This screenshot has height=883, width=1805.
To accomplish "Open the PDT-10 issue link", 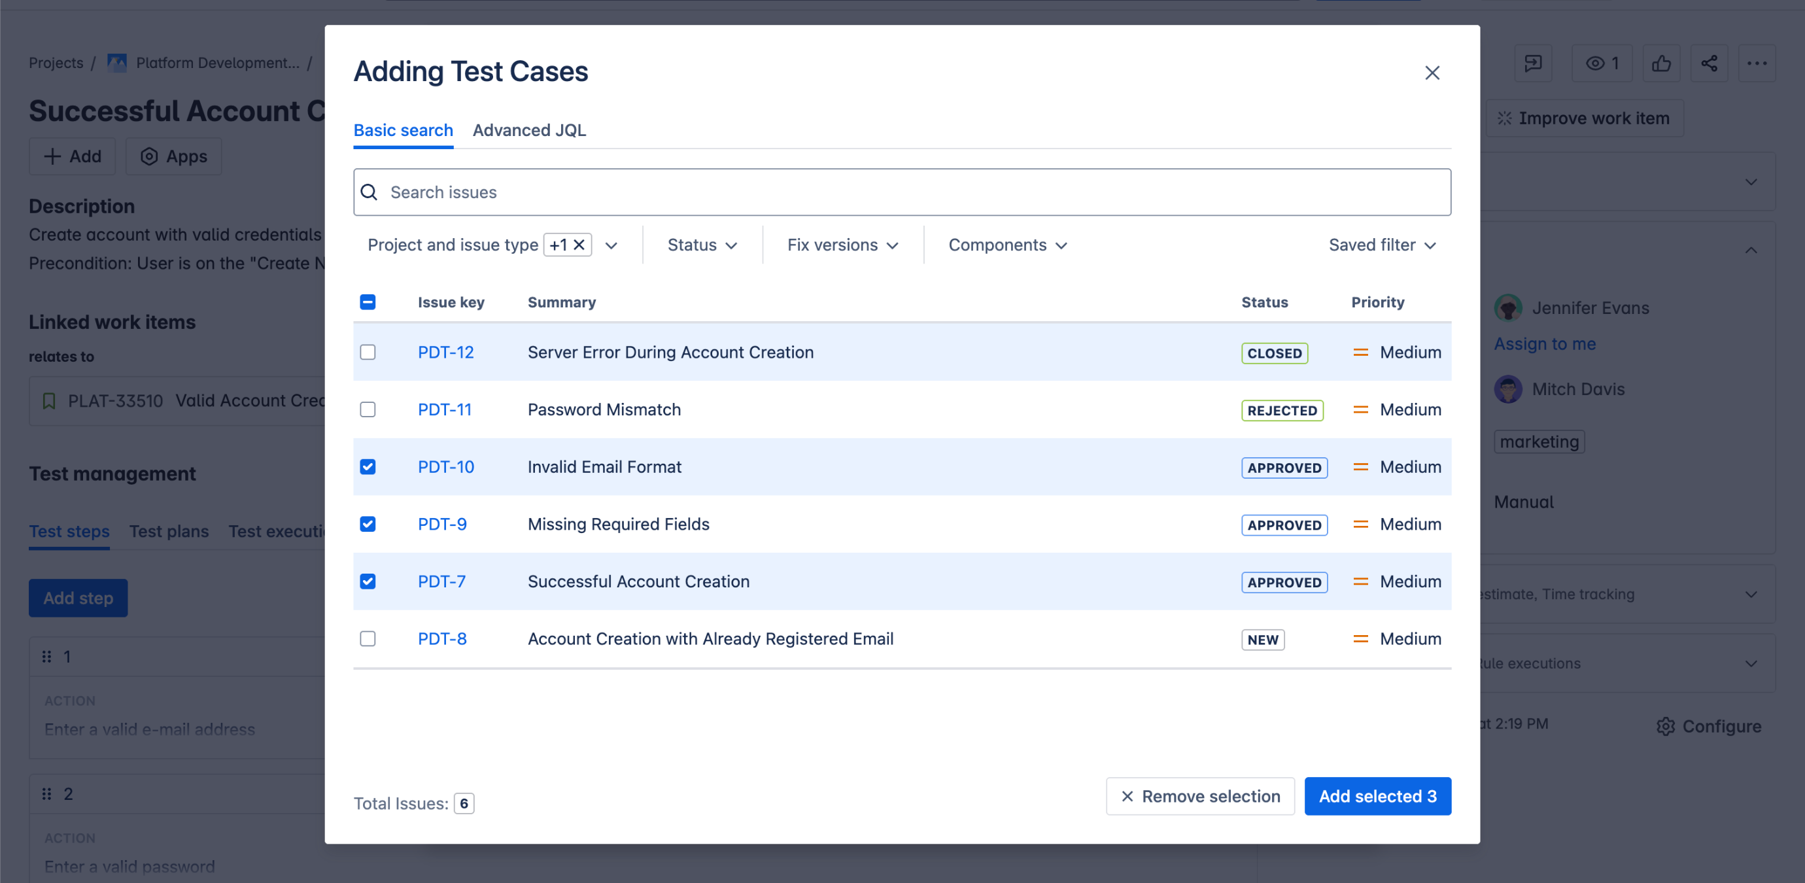I will pyautogui.click(x=445, y=468).
